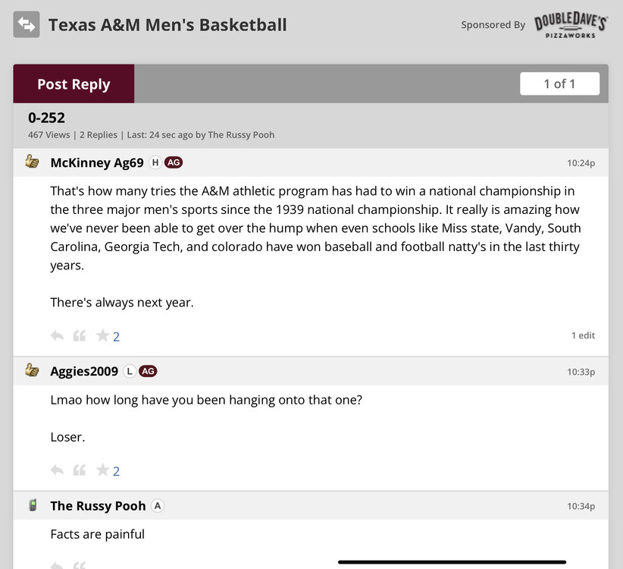The image size is (623, 569).
Task: Open The Russy Pooh's profile name
Action: [x=99, y=506]
